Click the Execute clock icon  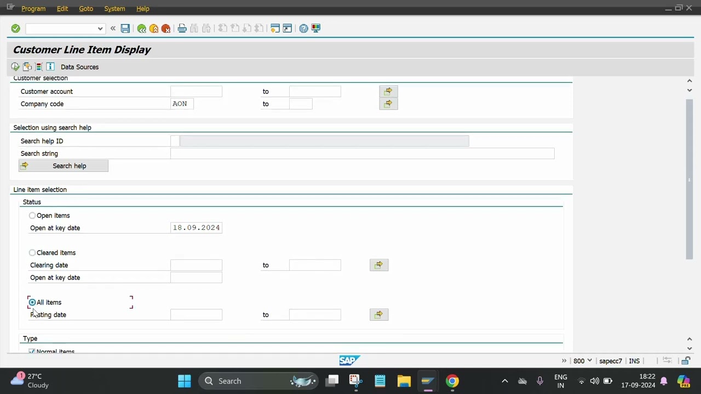pyautogui.click(x=15, y=67)
